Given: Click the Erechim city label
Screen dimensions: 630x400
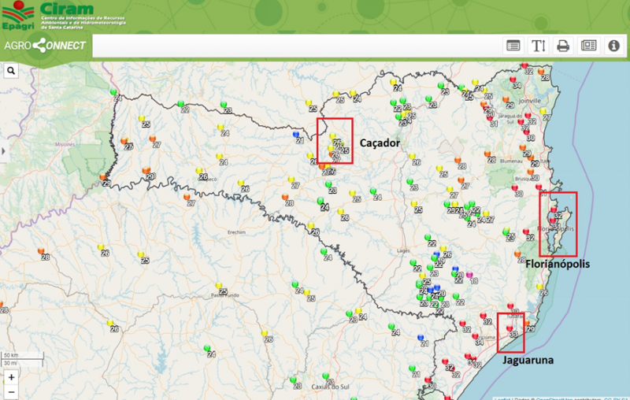Looking at the screenshot, I should point(236,232).
